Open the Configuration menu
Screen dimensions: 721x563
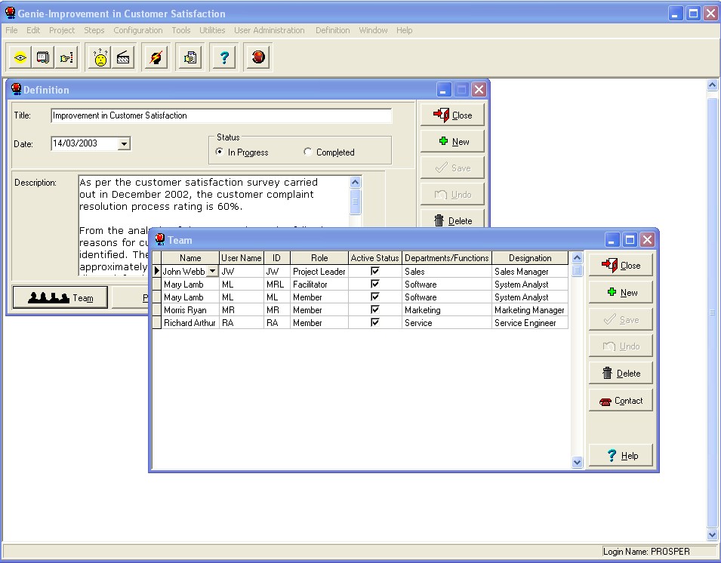click(x=138, y=30)
